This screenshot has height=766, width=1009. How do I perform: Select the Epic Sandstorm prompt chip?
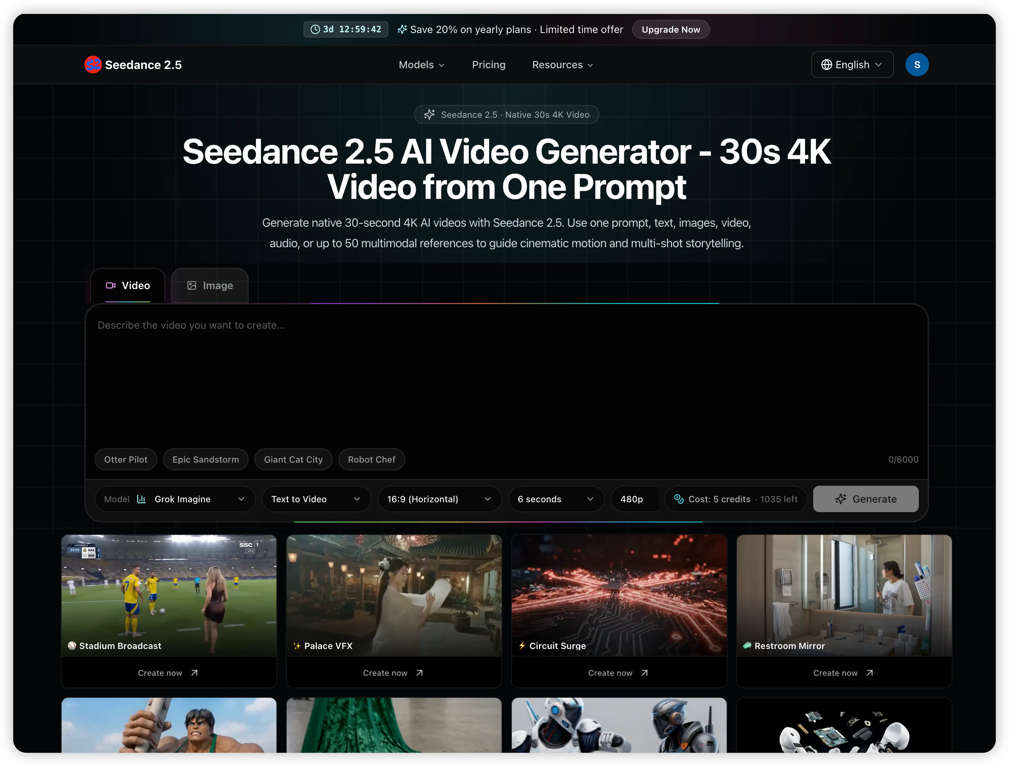pyautogui.click(x=206, y=460)
